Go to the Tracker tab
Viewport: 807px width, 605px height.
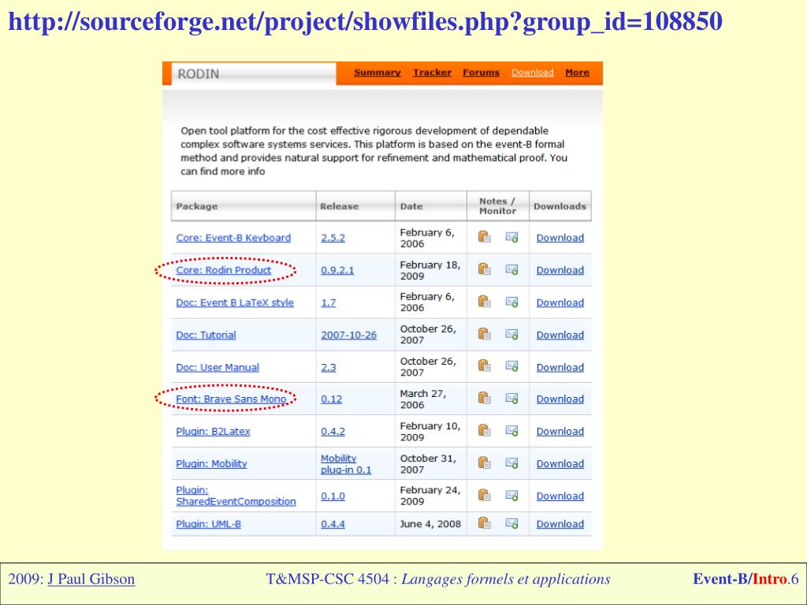point(433,72)
